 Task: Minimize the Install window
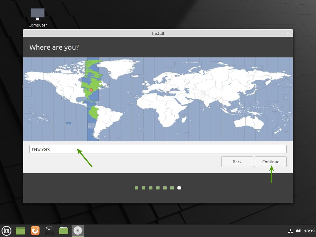(x=288, y=33)
